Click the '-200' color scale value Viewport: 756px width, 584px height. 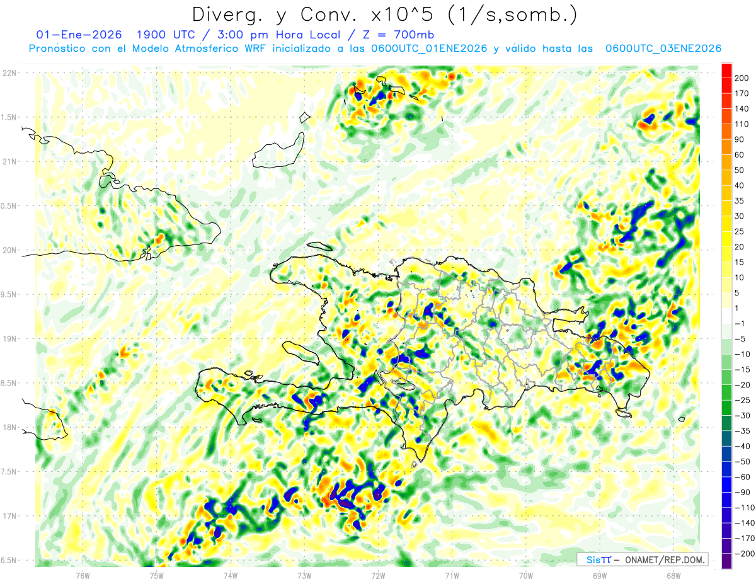[x=745, y=554]
